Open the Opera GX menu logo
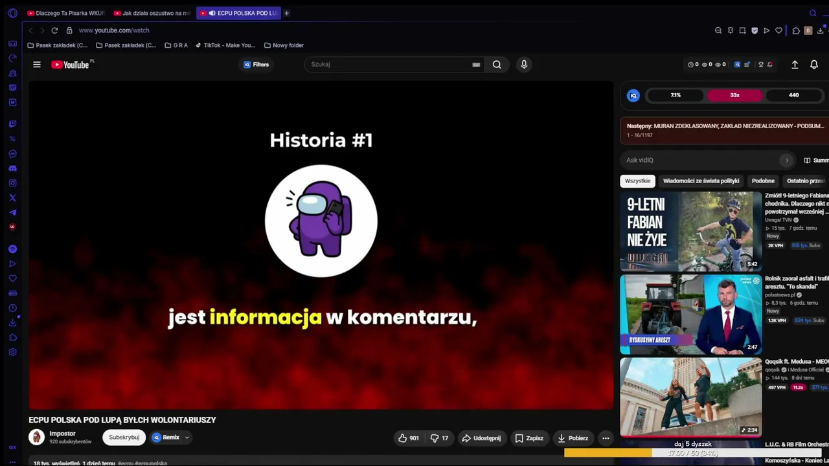Screen dimensions: 829x466 (x=12, y=13)
